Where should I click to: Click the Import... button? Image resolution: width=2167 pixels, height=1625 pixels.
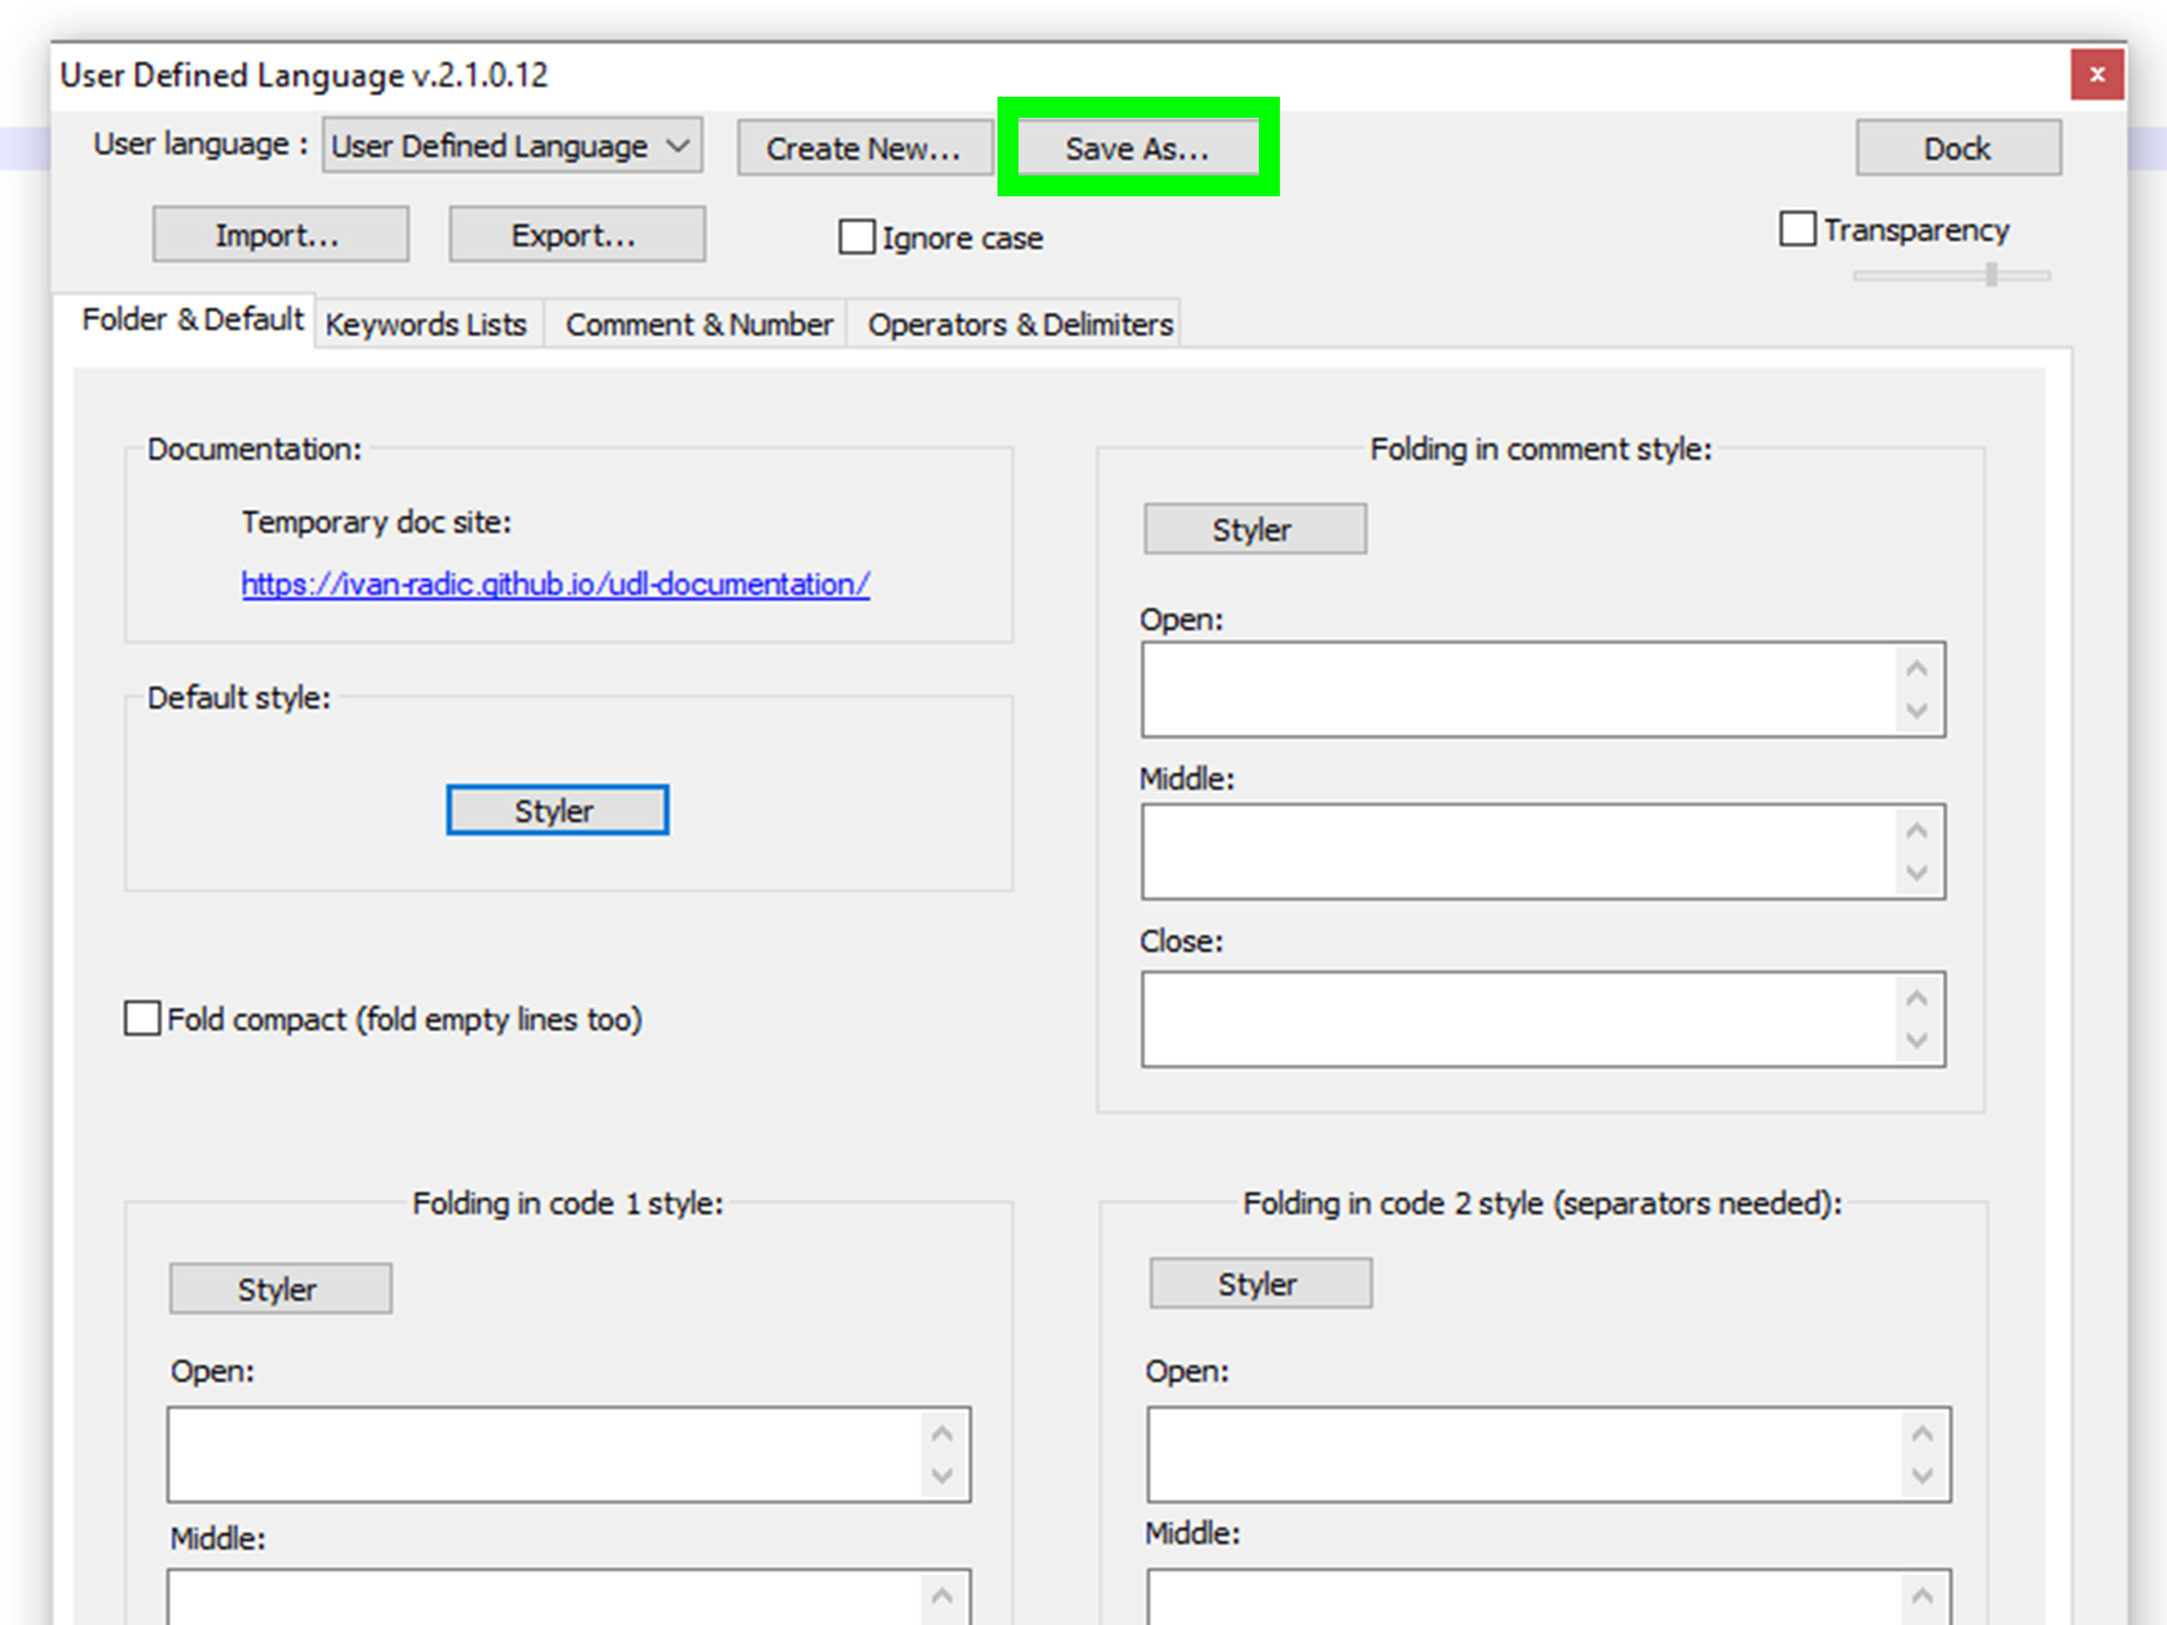(x=280, y=235)
